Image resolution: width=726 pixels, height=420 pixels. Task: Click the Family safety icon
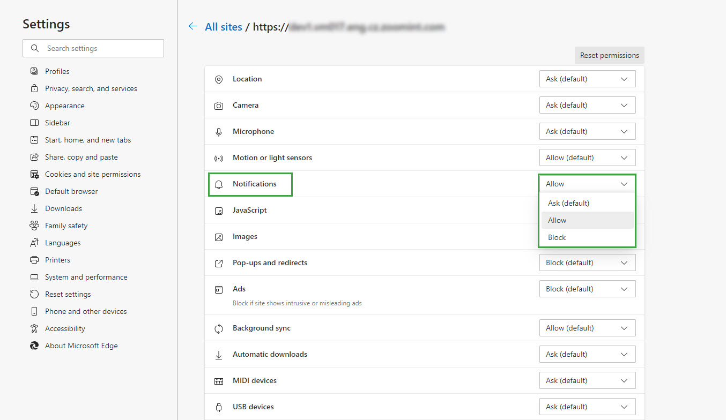(34, 226)
